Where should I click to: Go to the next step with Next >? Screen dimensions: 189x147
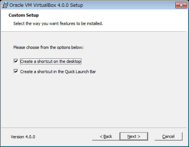tap(134, 136)
